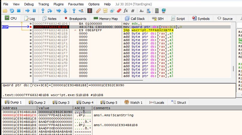242x135 pixels.
Task: Open the Plugins menu
Action: 59,4
